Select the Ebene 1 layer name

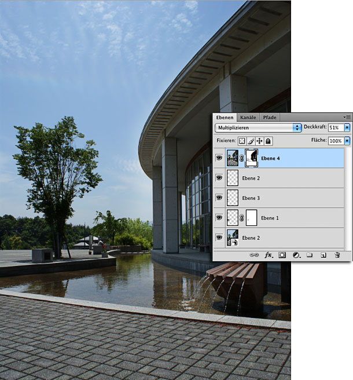(270, 218)
